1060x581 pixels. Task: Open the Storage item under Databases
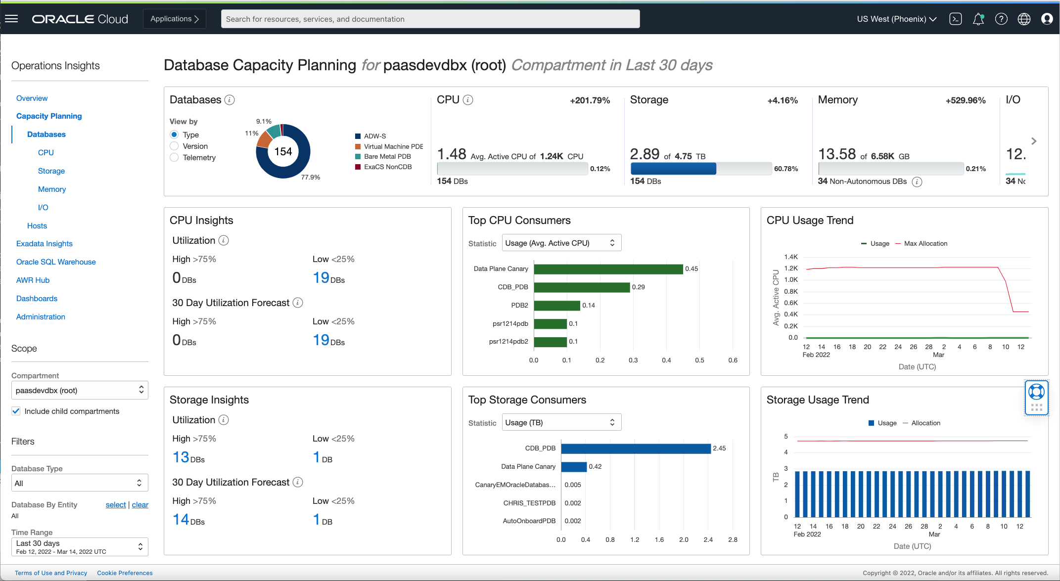tap(51, 171)
